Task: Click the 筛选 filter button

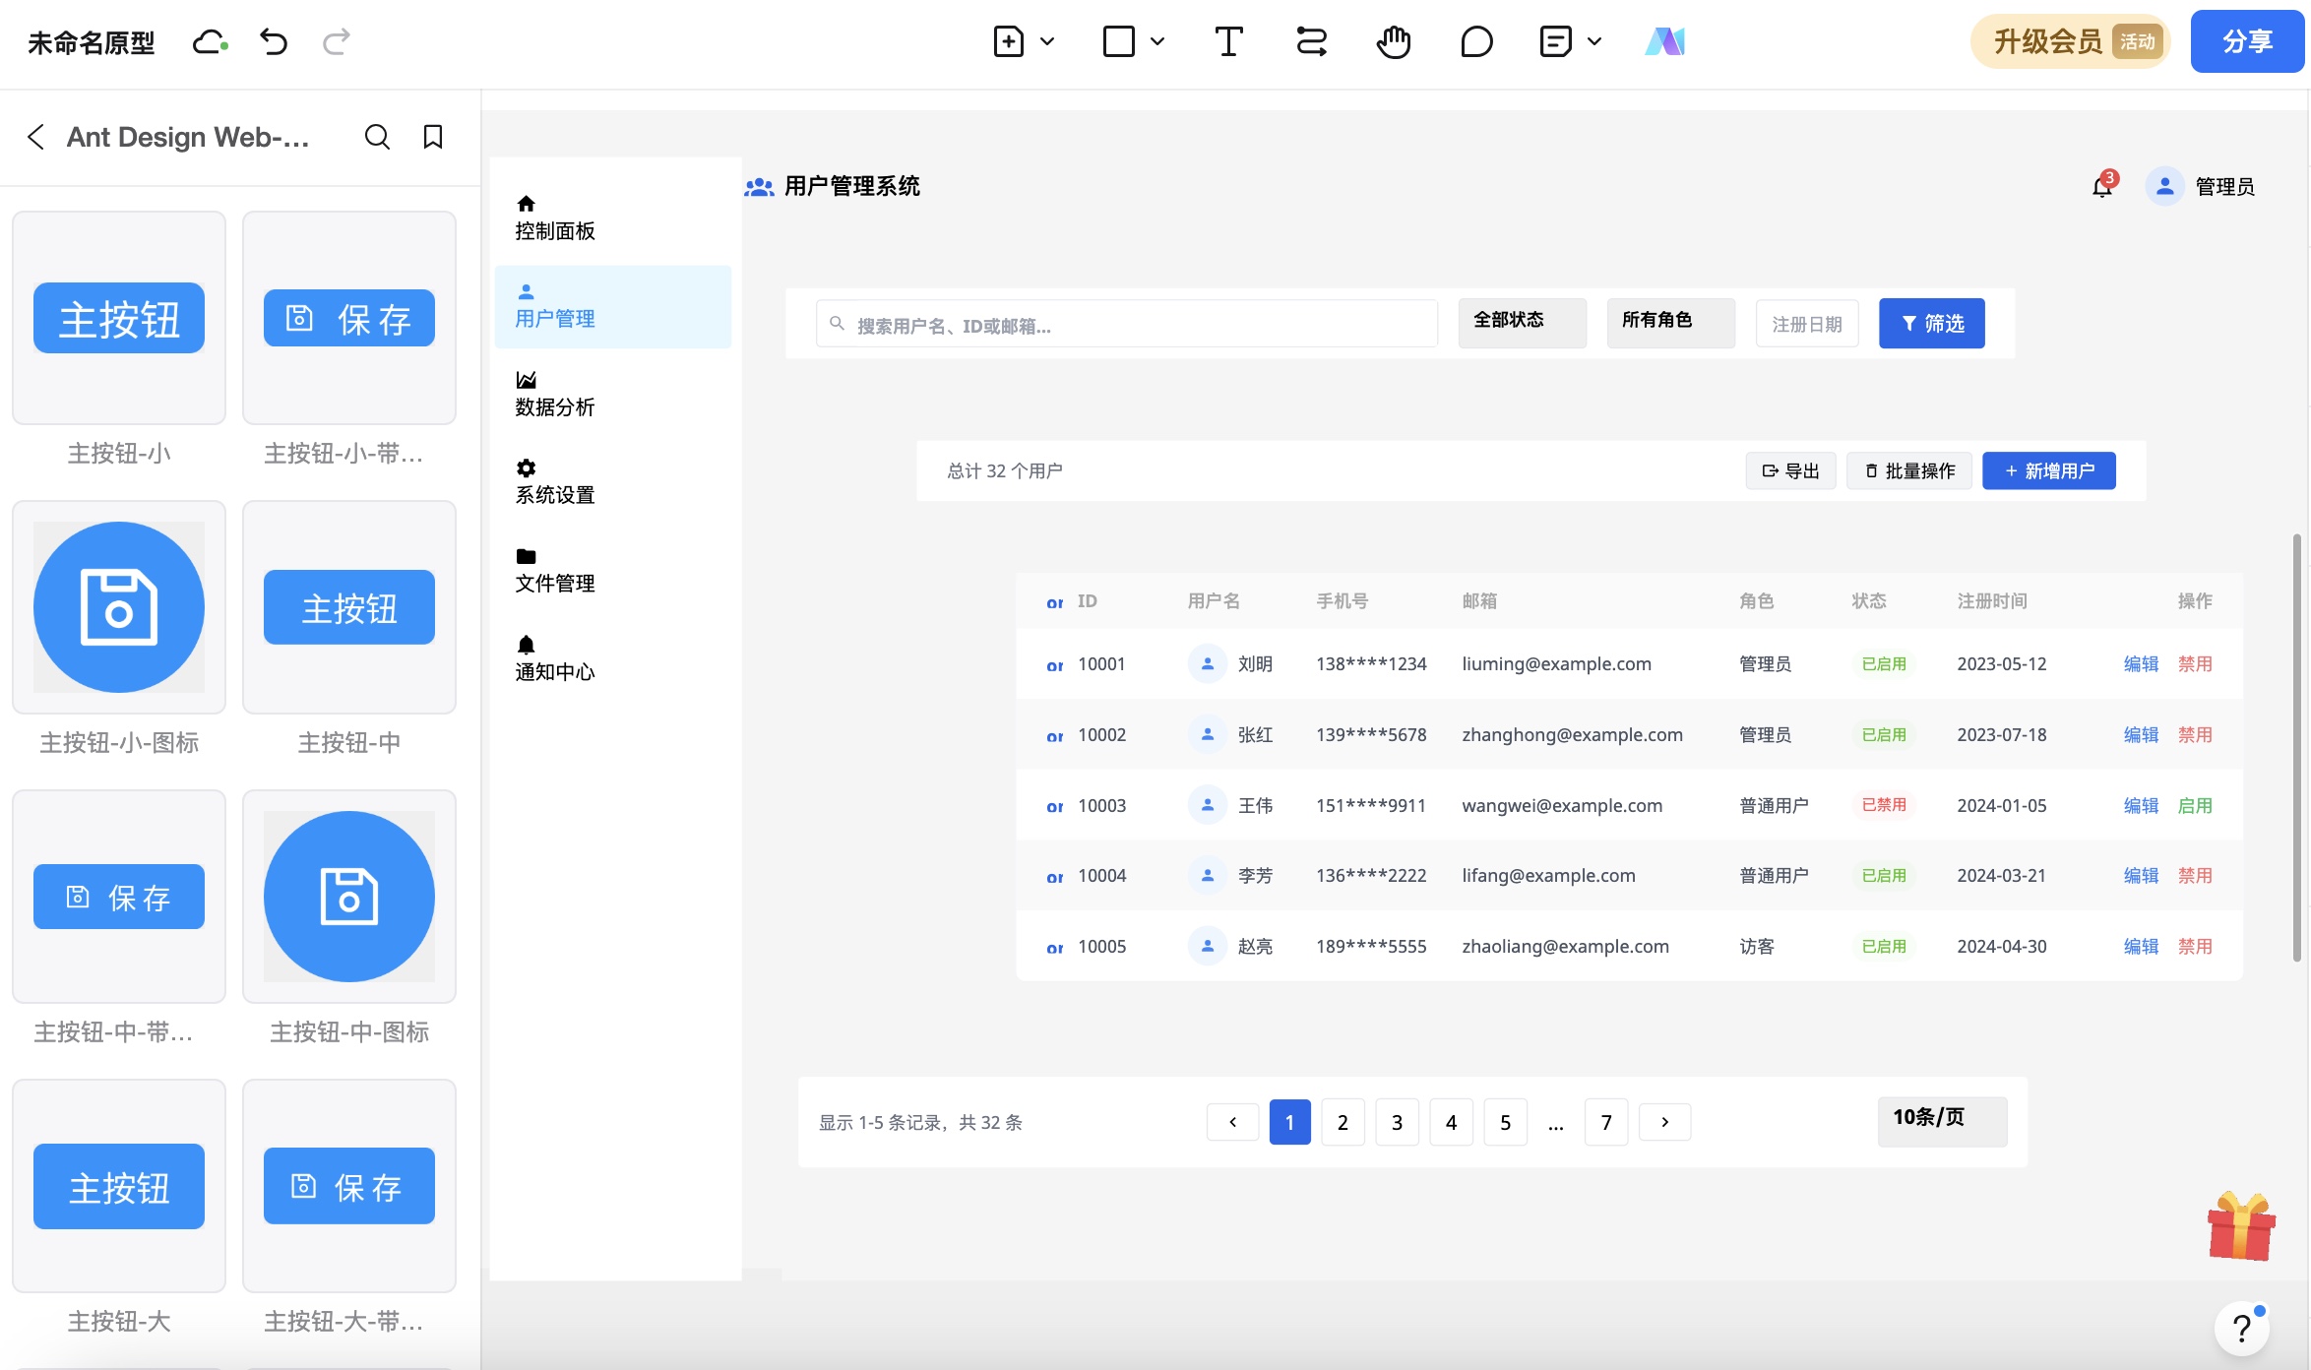Action: [x=1932, y=323]
